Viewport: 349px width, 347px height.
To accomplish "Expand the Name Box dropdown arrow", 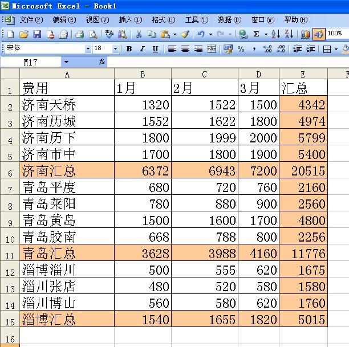I will 66,62.
